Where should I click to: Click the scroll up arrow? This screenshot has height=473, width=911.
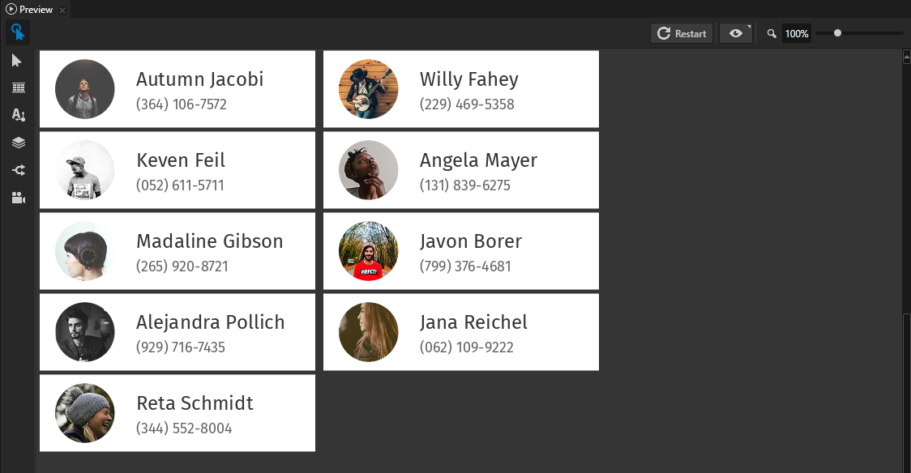click(x=907, y=58)
